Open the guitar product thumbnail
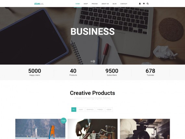The height and width of the screenshot is (139, 185). pyautogui.click(x=92, y=129)
